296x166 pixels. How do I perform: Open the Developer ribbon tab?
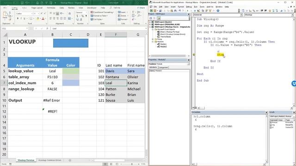pos(92,8)
